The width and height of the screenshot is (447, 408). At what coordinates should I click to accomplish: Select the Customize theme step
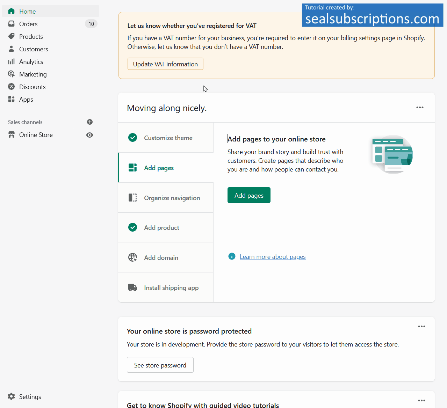166,138
